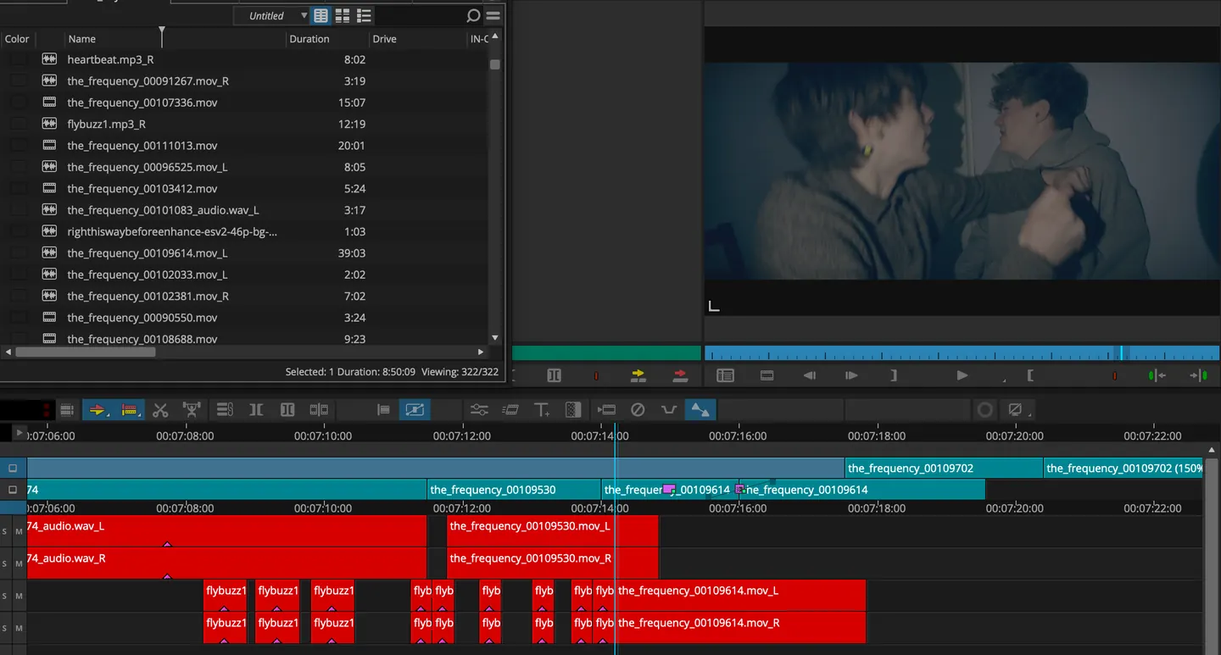Click video clip icon beside the_frequency_00103412.mov
Viewport: 1221px width, 655px height.
click(49, 188)
